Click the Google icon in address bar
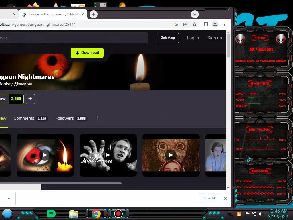Viewport: 293px width, 220px height. (x=176, y=25)
